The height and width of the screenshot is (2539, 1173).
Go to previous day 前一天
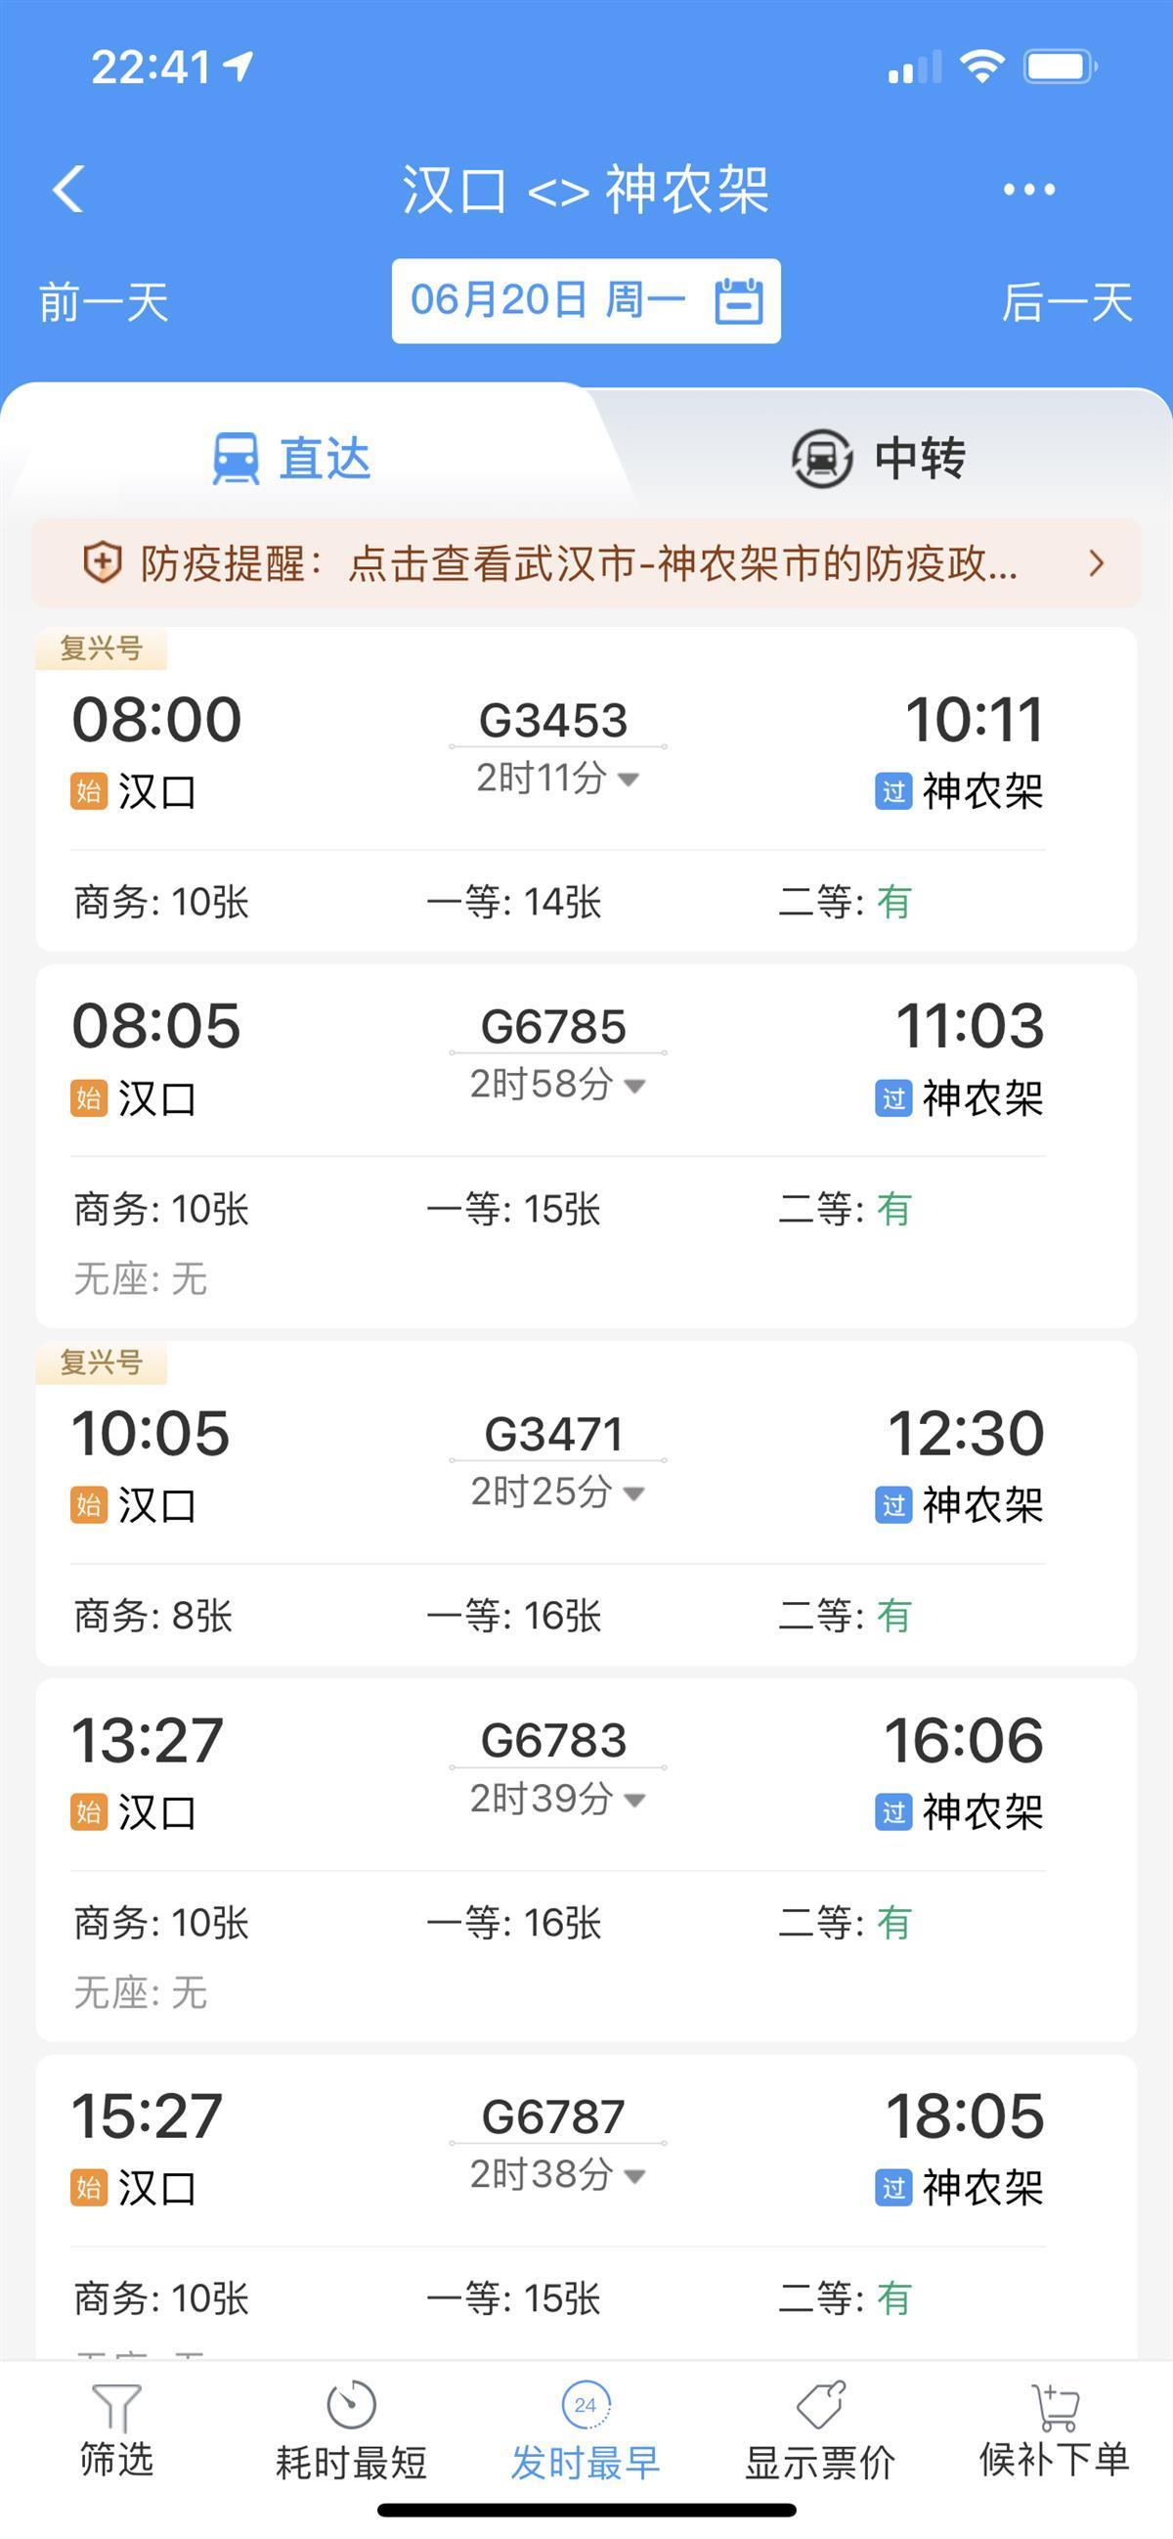(104, 301)
